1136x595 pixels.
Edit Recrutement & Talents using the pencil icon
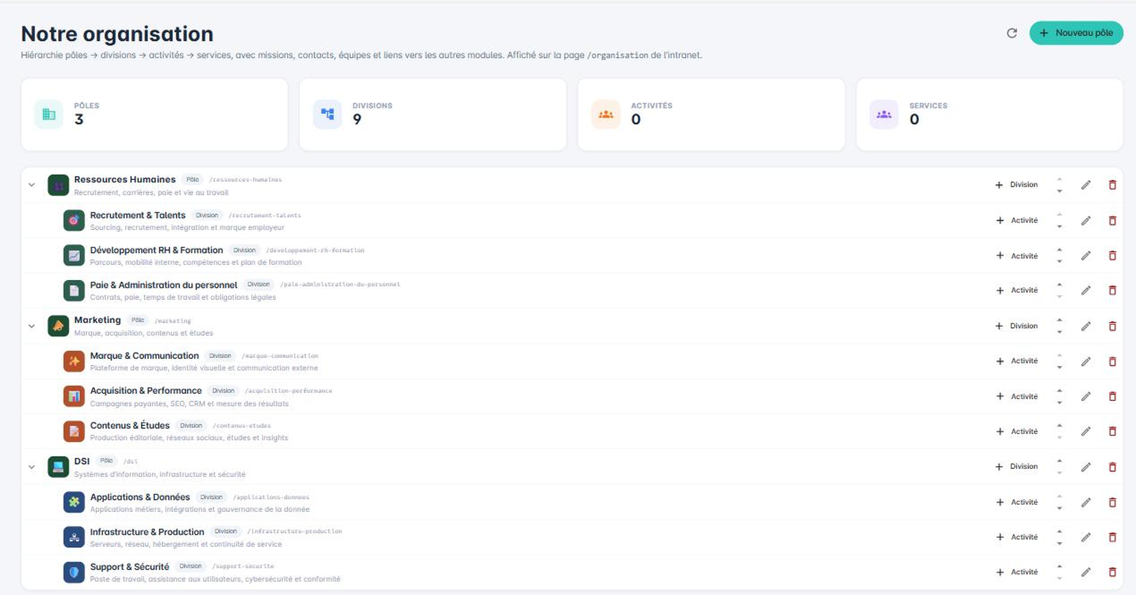tap(1086, 221)
